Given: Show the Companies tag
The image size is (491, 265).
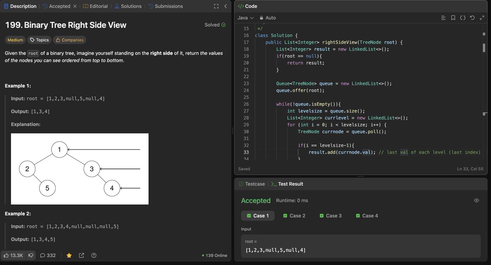Looking at the screenshot, I should [70, 40].
